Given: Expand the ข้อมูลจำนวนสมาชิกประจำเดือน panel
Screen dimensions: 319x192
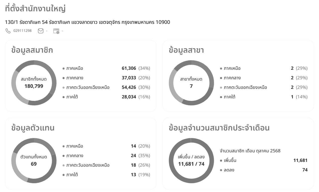Looking at the screenshot, I should [219, 128].
